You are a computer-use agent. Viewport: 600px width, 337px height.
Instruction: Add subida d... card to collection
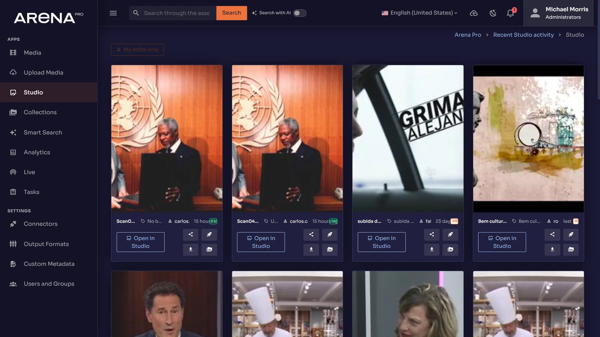click(x=450, y=249)
